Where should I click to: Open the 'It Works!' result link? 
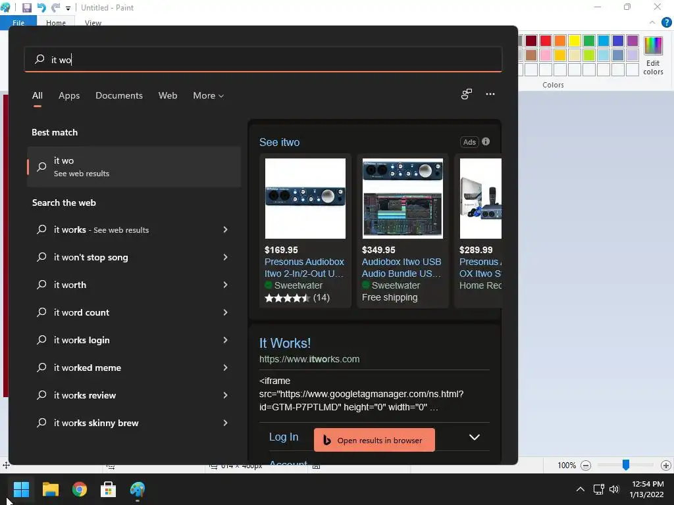pyautogui.click(x=284, y=343)
